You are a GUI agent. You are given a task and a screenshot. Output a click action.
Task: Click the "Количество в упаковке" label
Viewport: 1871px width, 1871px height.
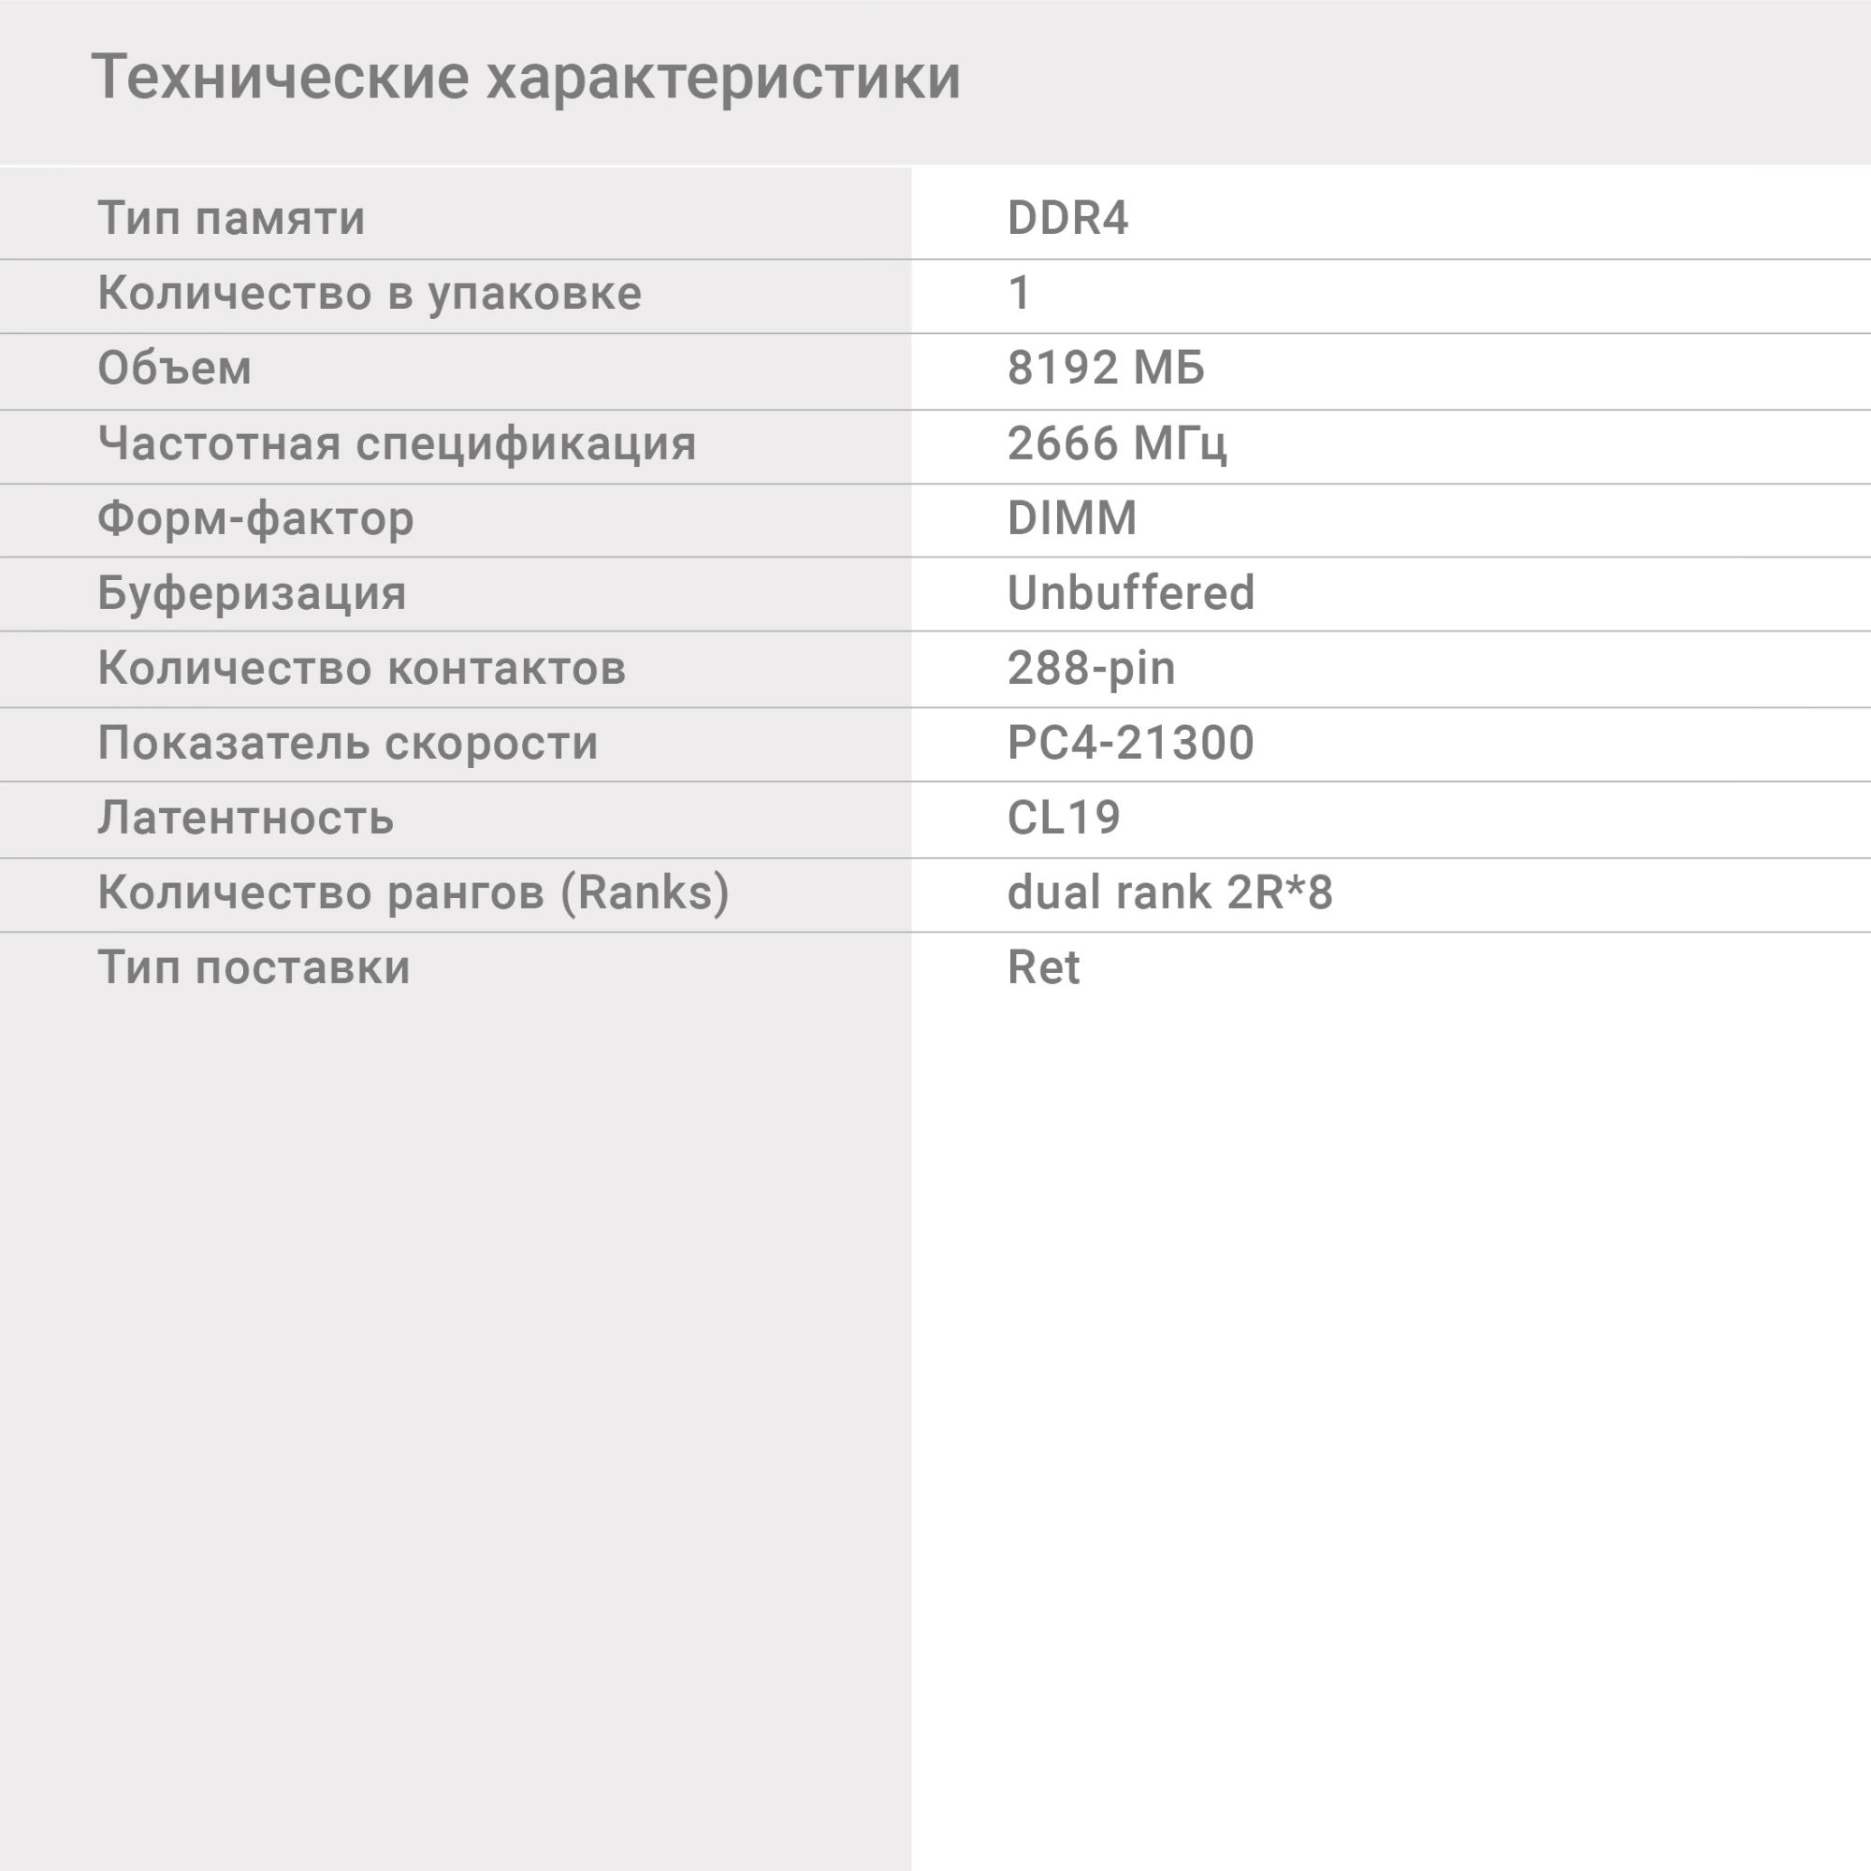point(369,293)
